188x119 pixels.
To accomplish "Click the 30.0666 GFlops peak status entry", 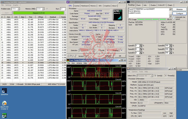I will pyautogui.click(x=32, y=84).
